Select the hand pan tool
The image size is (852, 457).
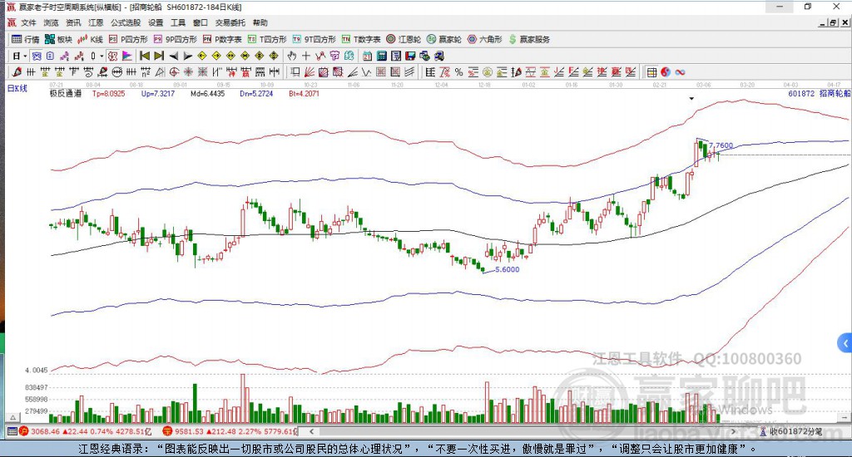(292, 56)
